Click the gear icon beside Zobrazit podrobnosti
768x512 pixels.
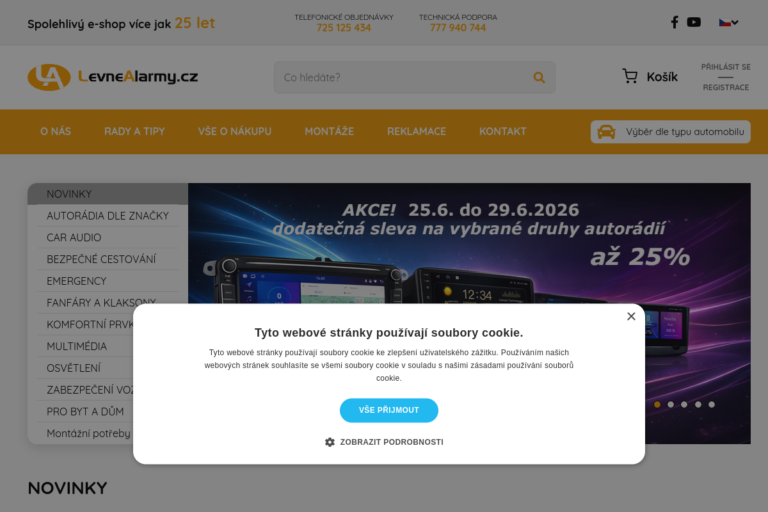point(330,442)
